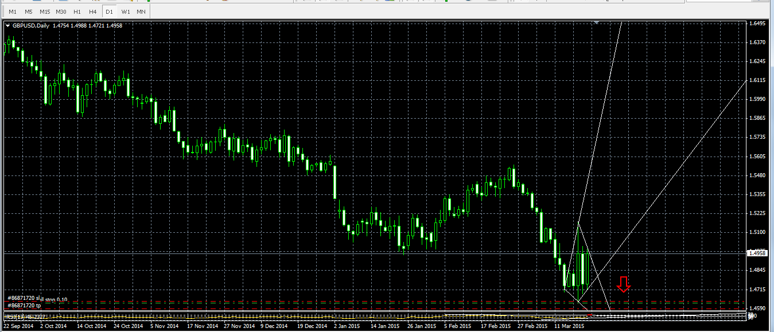The width and height of the screenshot is (774, 332).
Task: Click the 1.5605 price scale label
Action: (757, 157)
